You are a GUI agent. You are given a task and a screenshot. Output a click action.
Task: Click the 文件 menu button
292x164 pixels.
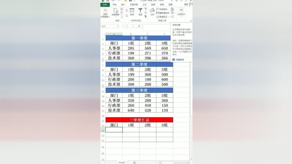[x=105, y=5]
